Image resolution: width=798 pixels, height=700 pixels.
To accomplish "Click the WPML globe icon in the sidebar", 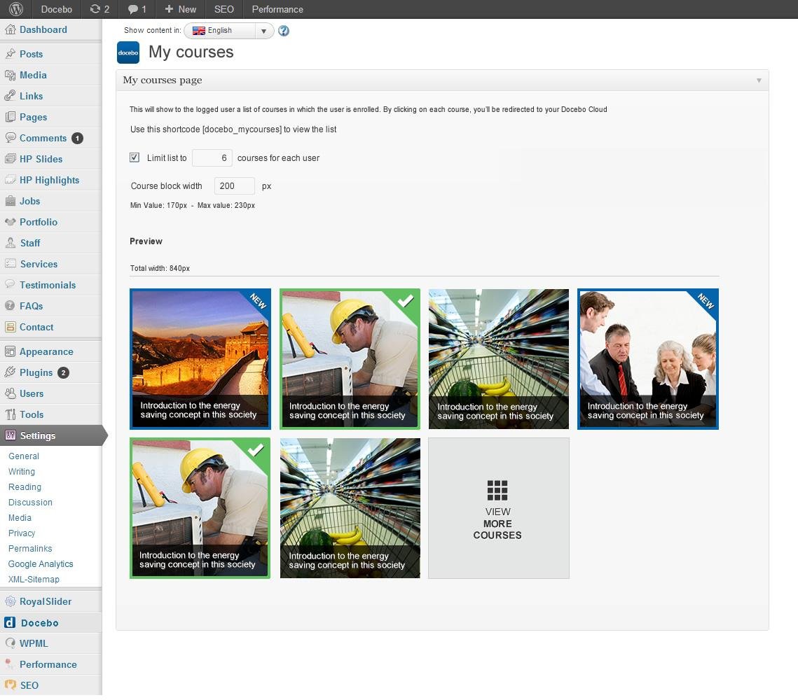I will pos(10,643).
